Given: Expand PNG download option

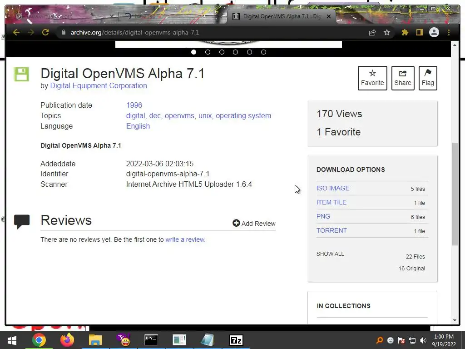Looking at the screenshot, I should [x=323, y=216].
